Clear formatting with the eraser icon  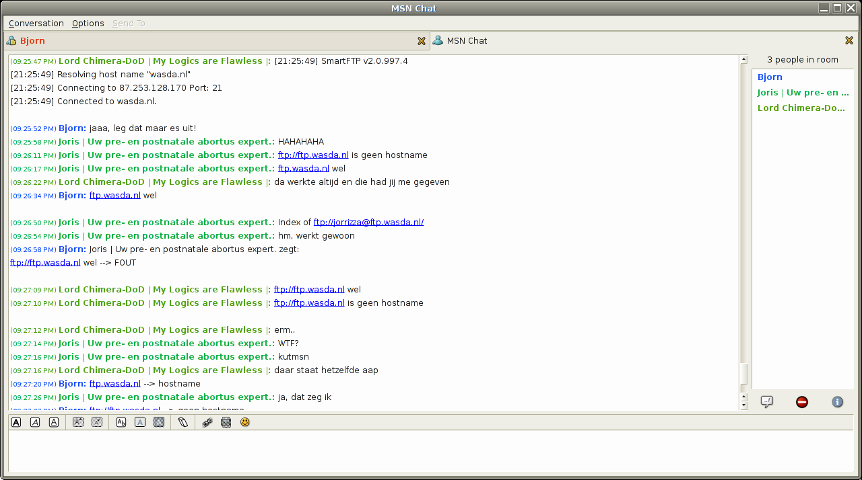[183, 422]
